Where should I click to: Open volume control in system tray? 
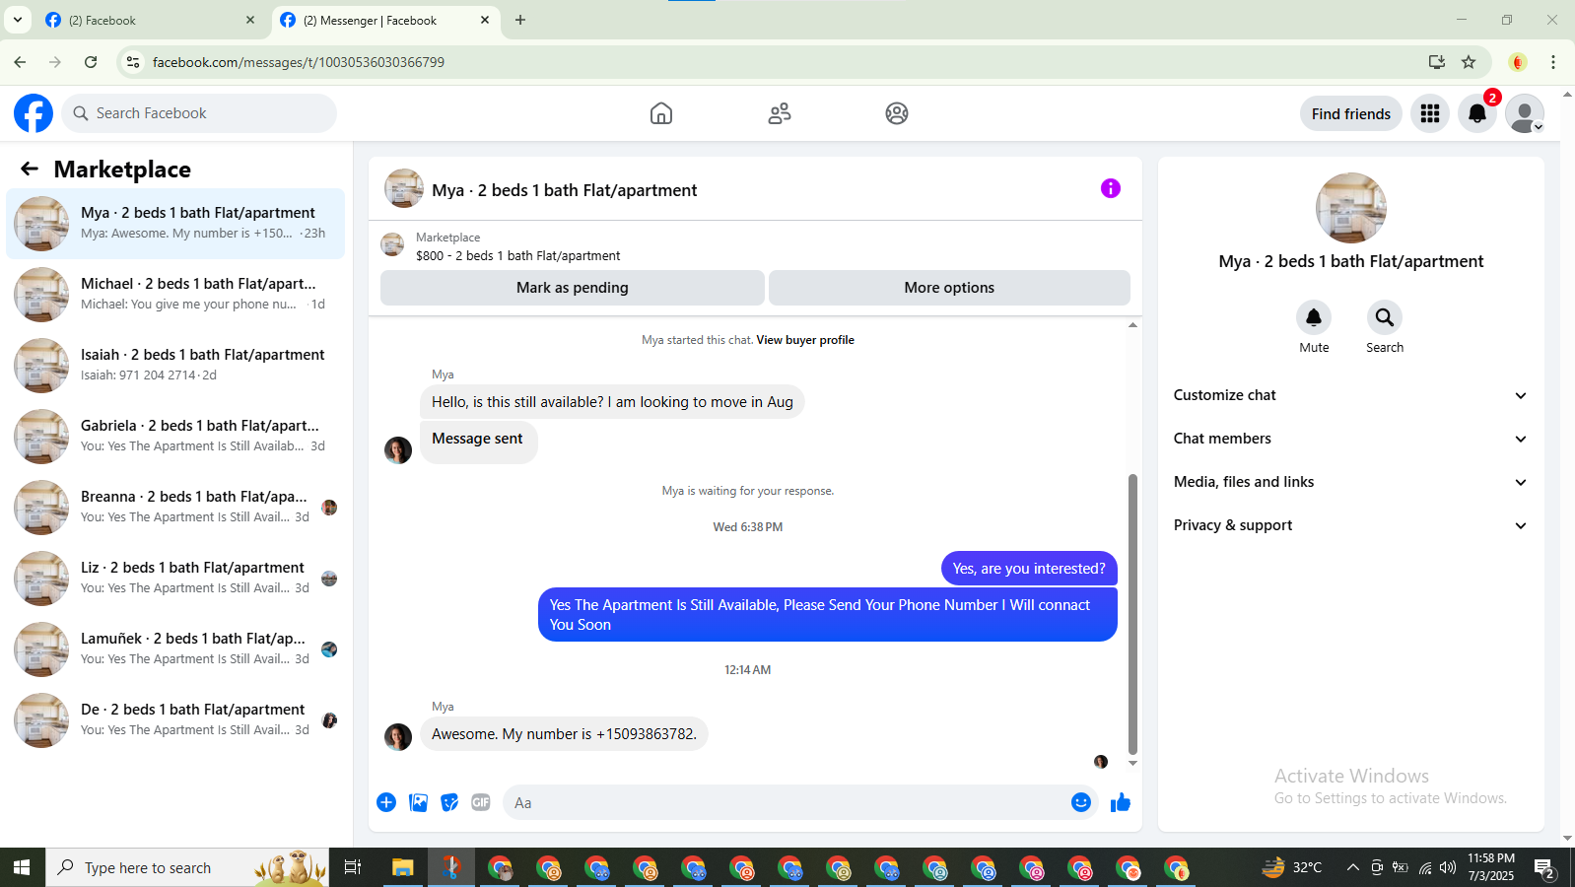click(x=1448, y=867)
